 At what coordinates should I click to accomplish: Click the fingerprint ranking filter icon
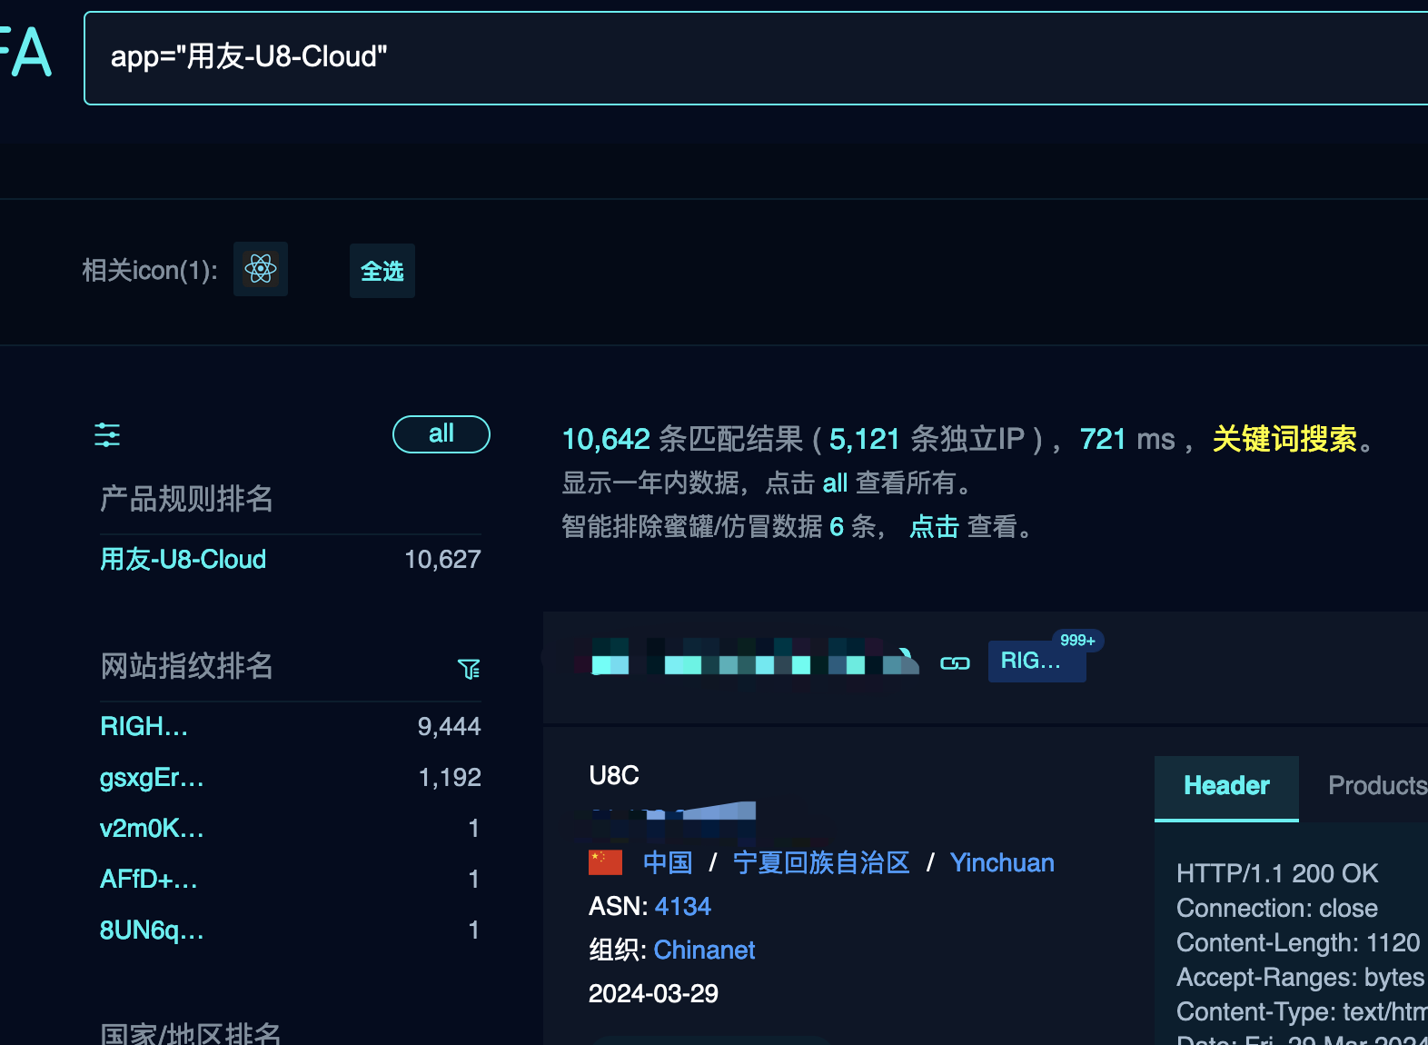pos(469,669)
